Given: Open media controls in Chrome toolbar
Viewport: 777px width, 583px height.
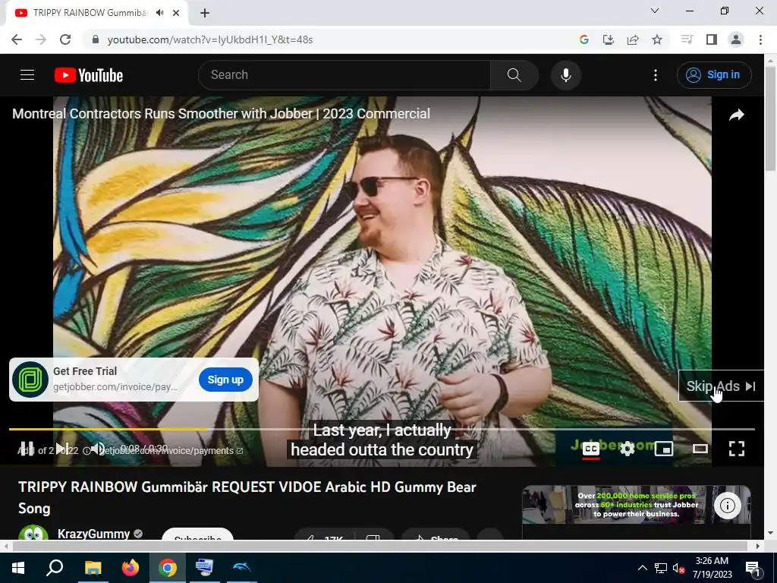Looking at the screenshot, I should point(687,39).
